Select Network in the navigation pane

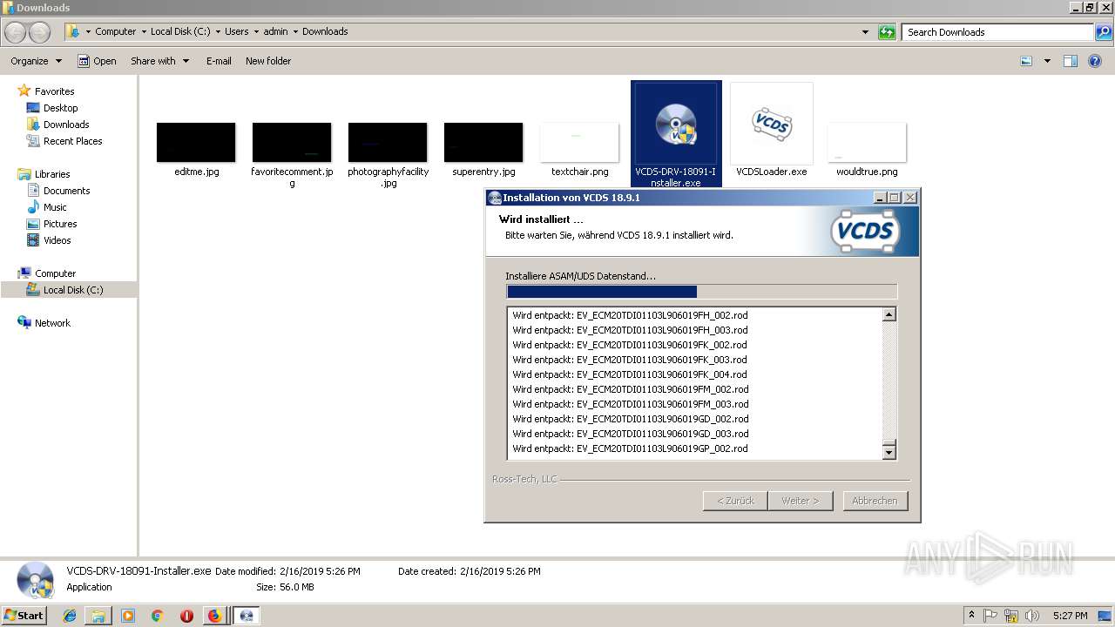[52, 323]
